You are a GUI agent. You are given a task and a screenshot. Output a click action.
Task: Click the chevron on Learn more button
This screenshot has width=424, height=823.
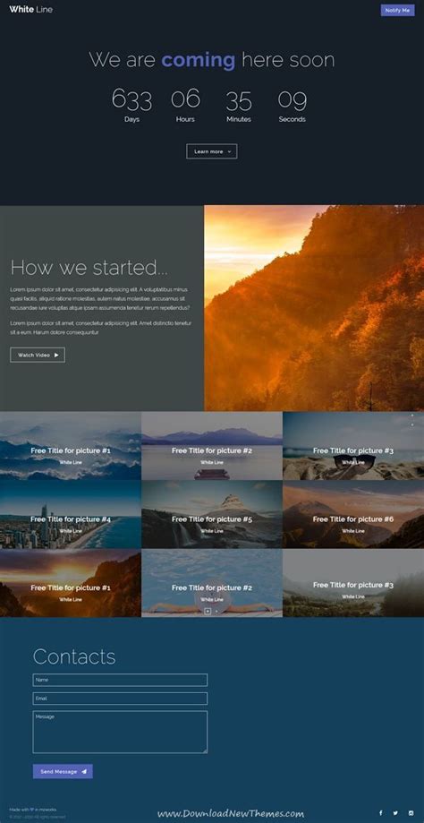pos(229,151)
